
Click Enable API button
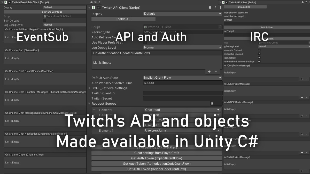pyautogui.click(x=123, y=19)
